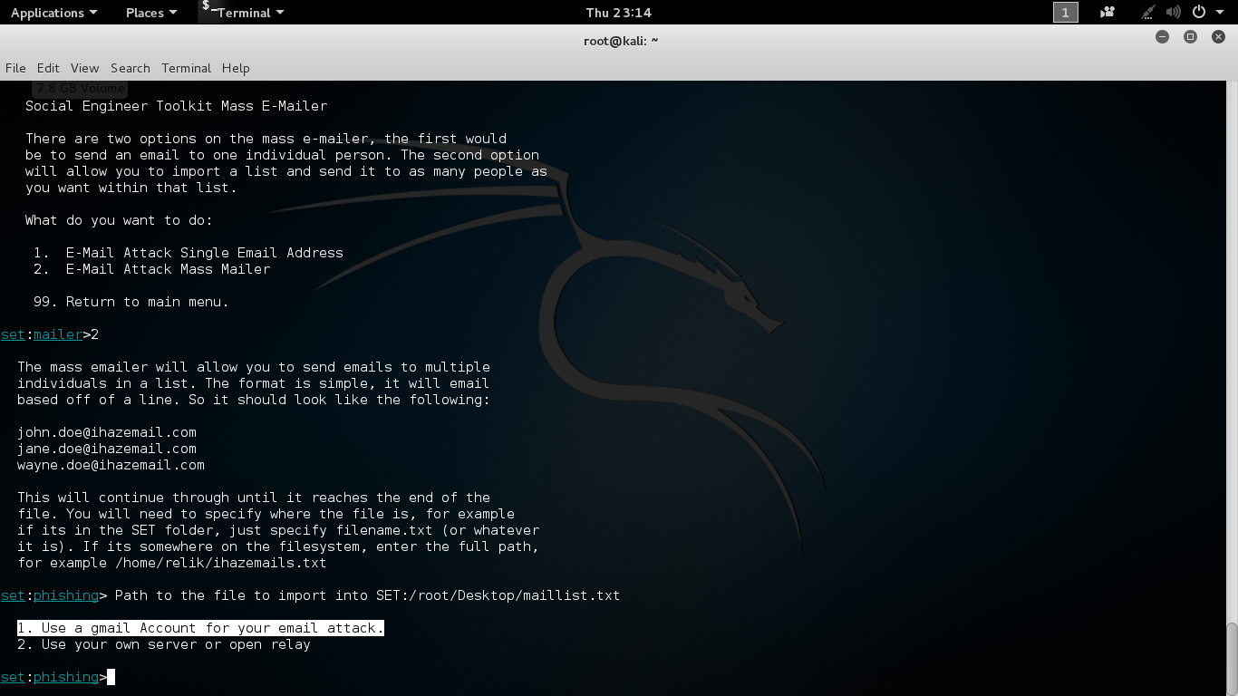Click the underlined set:phishing link text
Screen dimensions: 1238x696
pos(50,677)
